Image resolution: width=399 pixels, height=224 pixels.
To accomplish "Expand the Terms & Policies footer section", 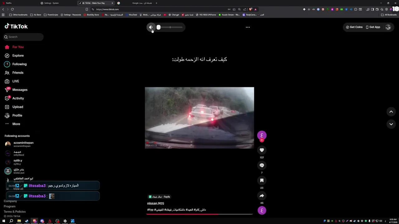I will click(15, 212).
